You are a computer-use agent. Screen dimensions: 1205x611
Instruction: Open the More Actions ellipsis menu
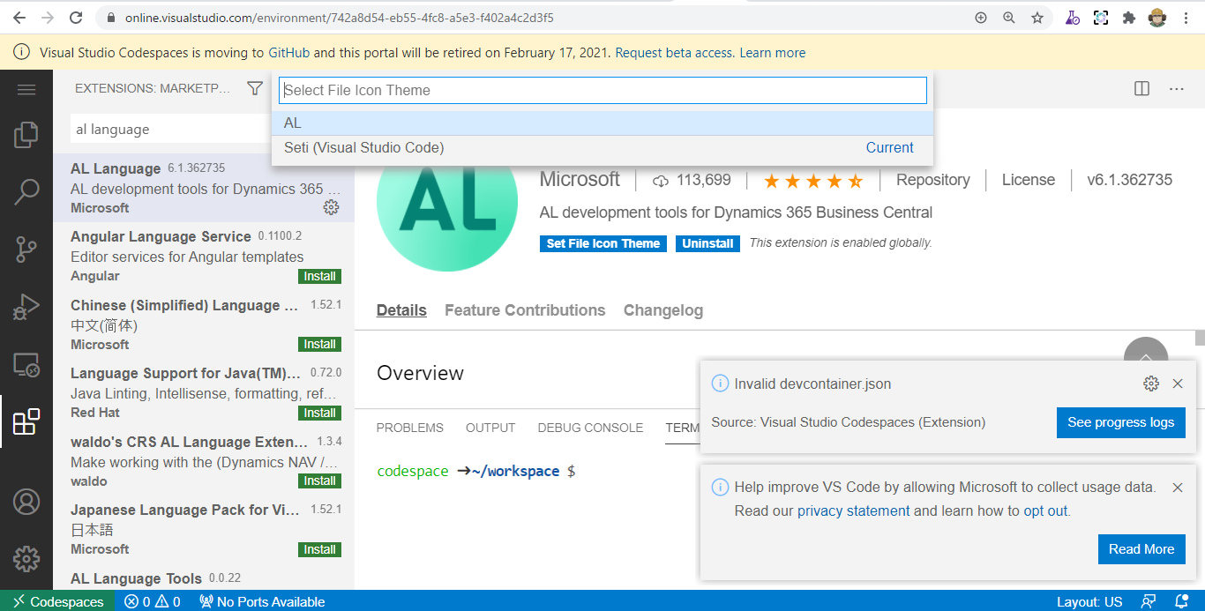click(1176, 88)
